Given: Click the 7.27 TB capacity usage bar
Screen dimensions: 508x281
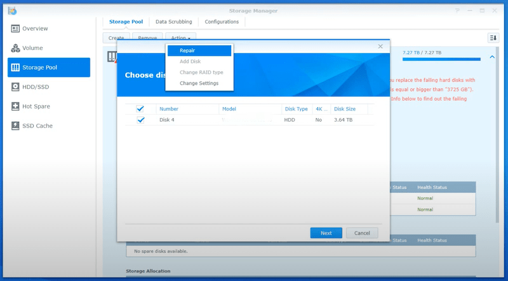Looking at the screenshot, I should [x=442, y=60].
